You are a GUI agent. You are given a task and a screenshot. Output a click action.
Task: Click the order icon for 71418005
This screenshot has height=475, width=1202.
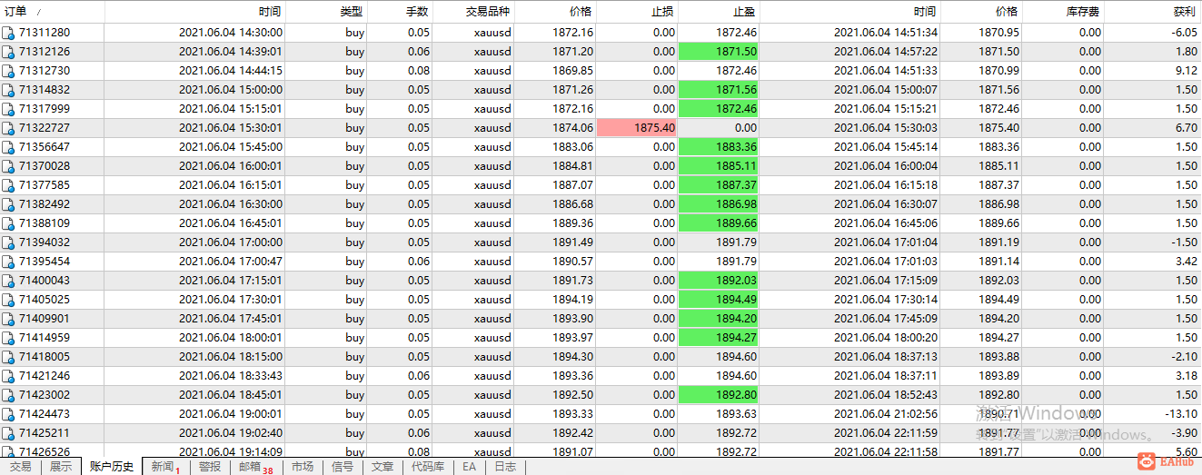click(x=8, y=357)
